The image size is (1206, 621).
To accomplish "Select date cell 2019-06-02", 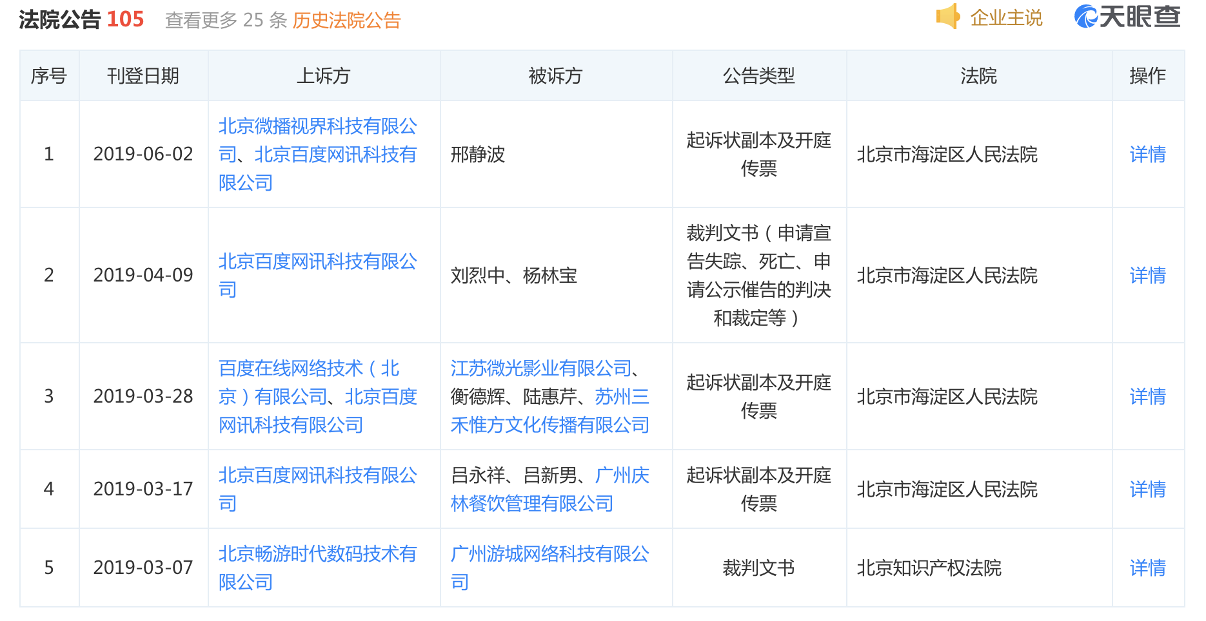I will pyautogui.click(x=143, y=155).
